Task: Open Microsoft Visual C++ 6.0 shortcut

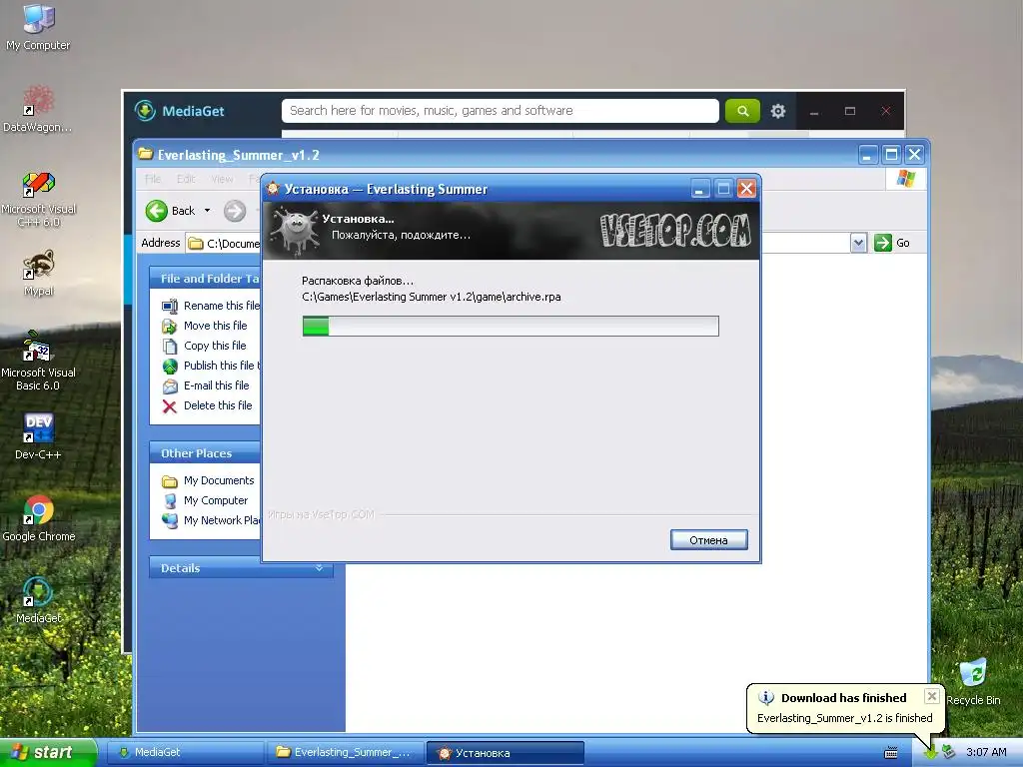Action: tap(38, 199)
